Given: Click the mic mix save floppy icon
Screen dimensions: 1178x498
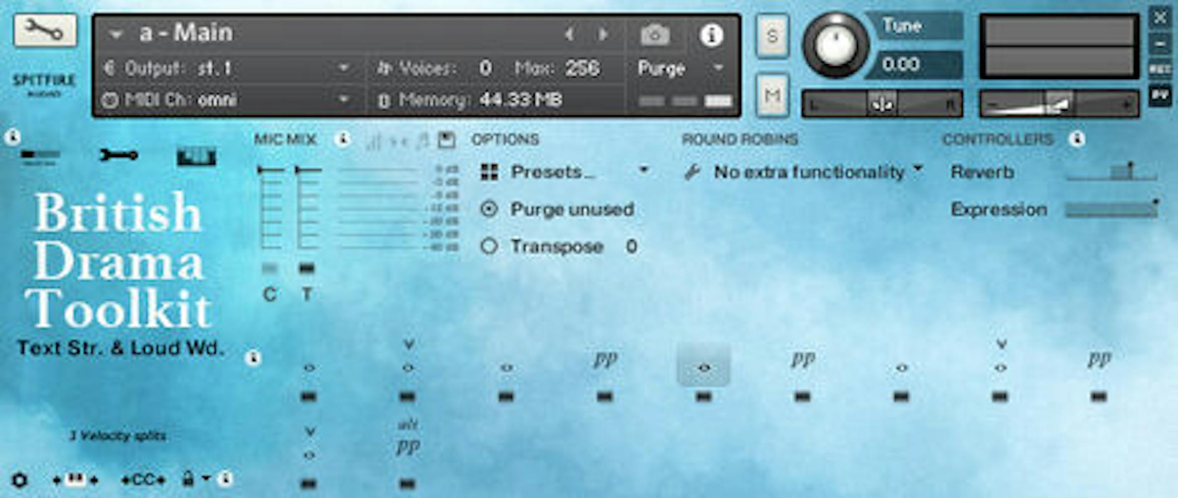Looking at the screenshot, I should point(446,140).
